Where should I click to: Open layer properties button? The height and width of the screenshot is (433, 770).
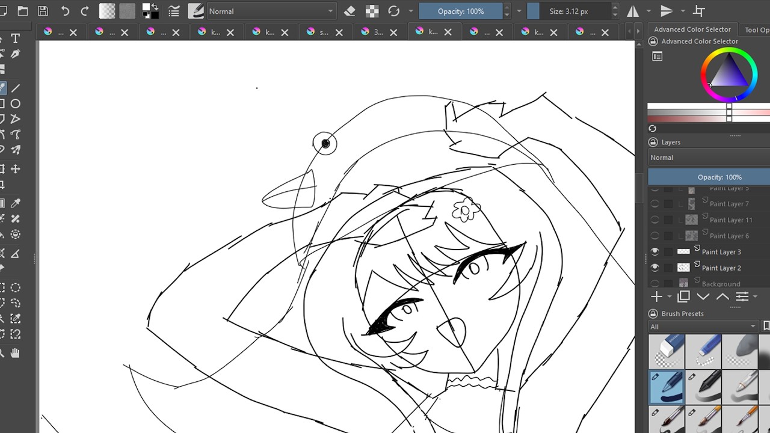coord(742,296)
